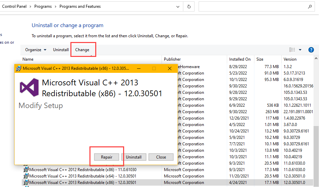Click the Repair button in Modify Setup dialog
The height and width of the screenshot is (187, 319).
106,157
